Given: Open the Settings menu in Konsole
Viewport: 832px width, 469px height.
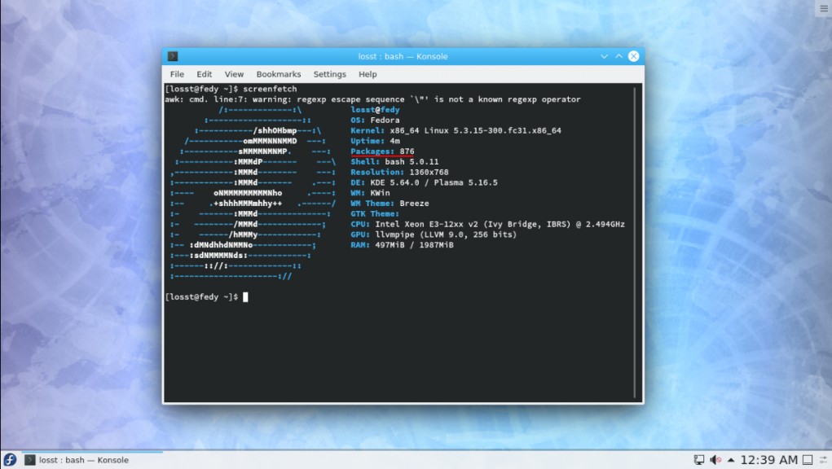Looking at the screenshot, I should coord(329,74).
